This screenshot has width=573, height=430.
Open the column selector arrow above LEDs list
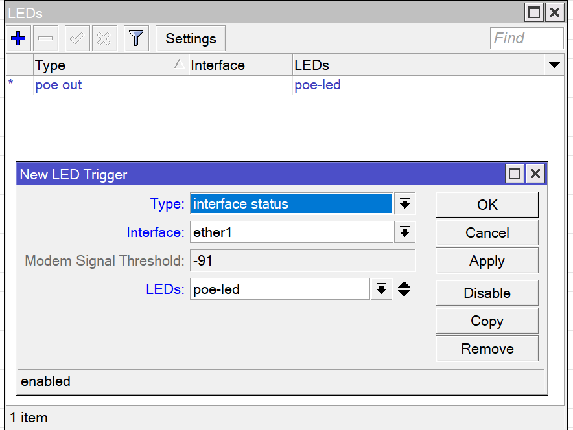click(554, 65)
